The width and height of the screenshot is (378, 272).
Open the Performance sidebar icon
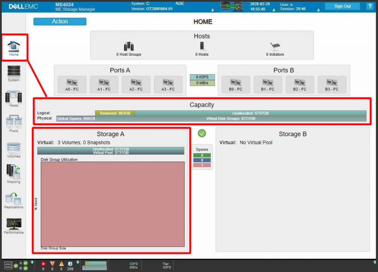[14, 226]
